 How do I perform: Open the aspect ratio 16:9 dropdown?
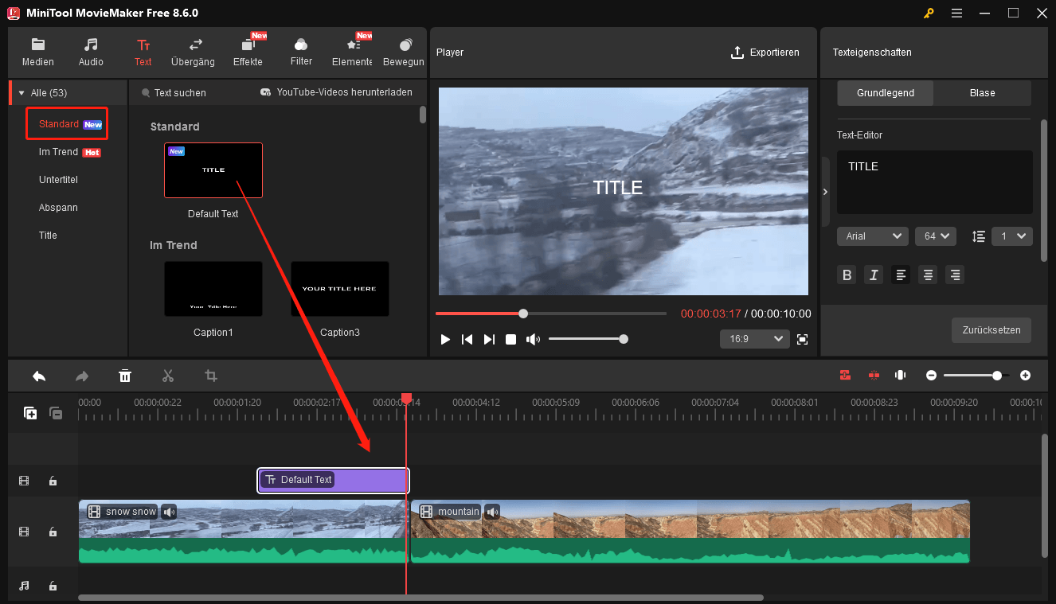click(x=754, y=338)
